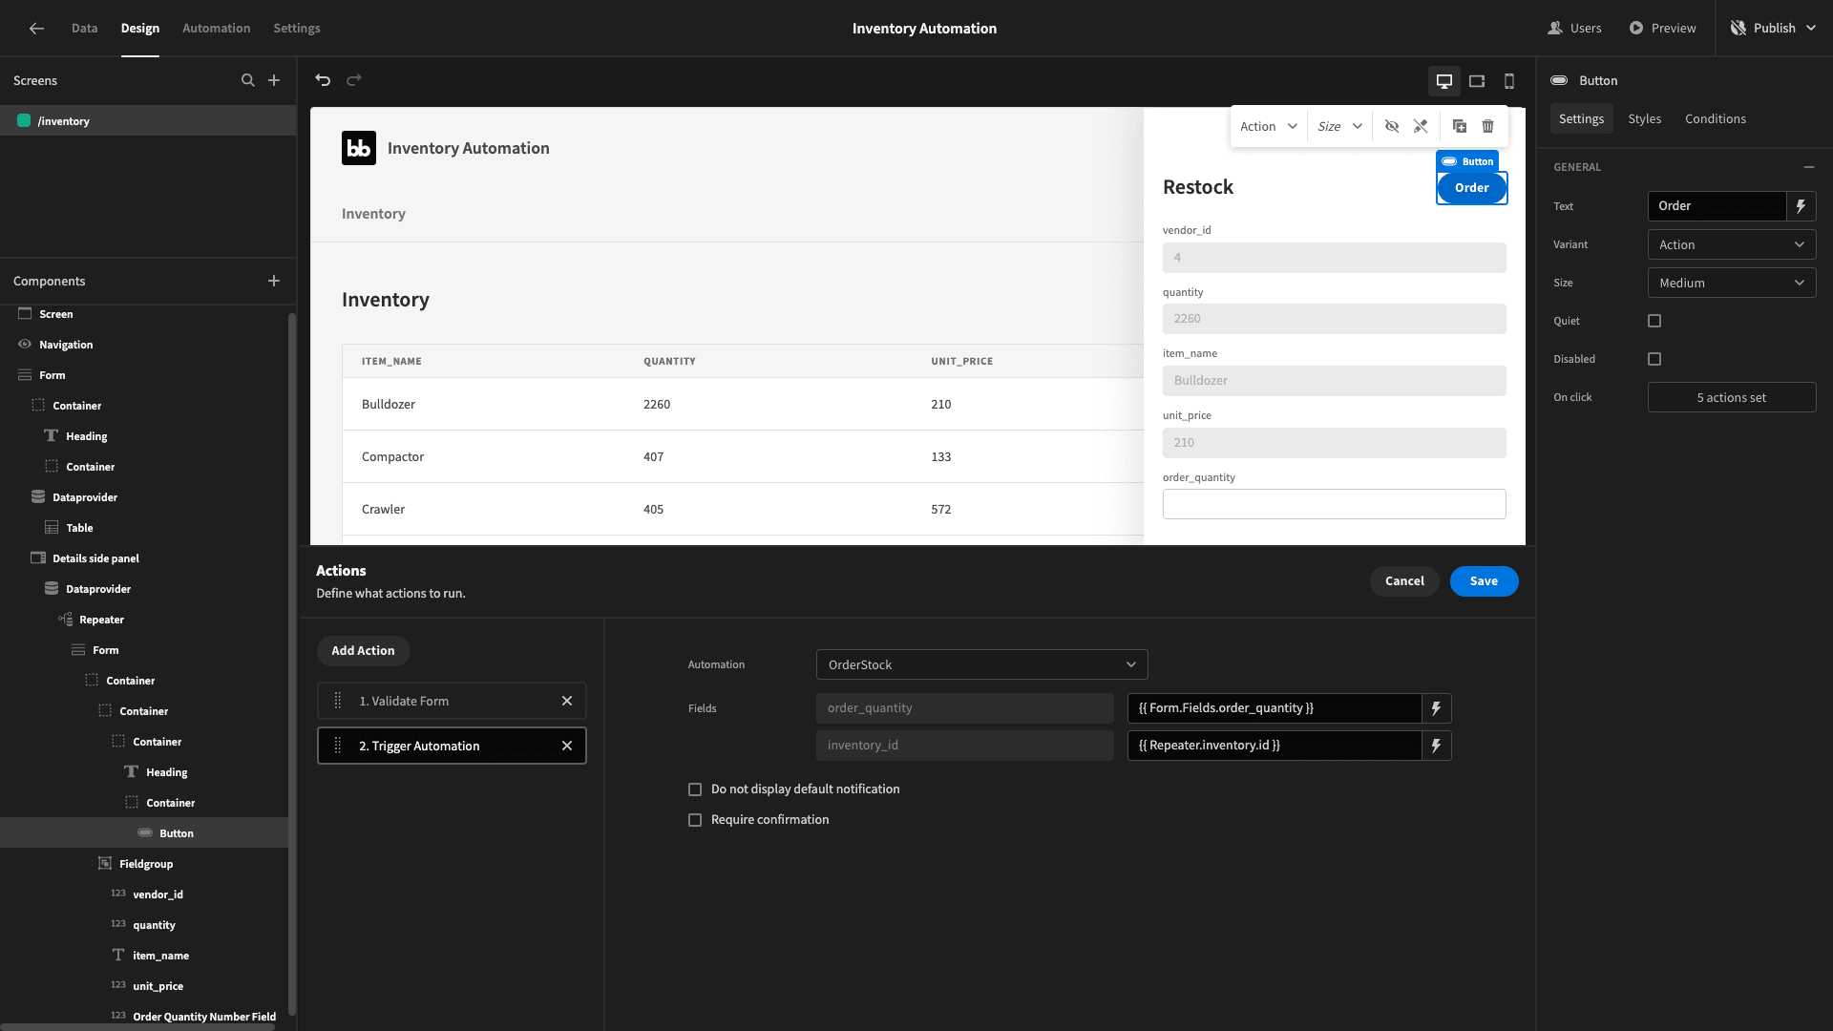Undo the last change
Viewport: 1833px width, 1031px height.
323,80
